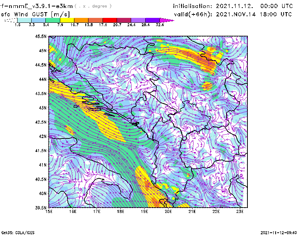Click the magenta arrow end of legend
The width and height of the screenshot is (305, 235).
pyautogui.click(x=167, y=20)
